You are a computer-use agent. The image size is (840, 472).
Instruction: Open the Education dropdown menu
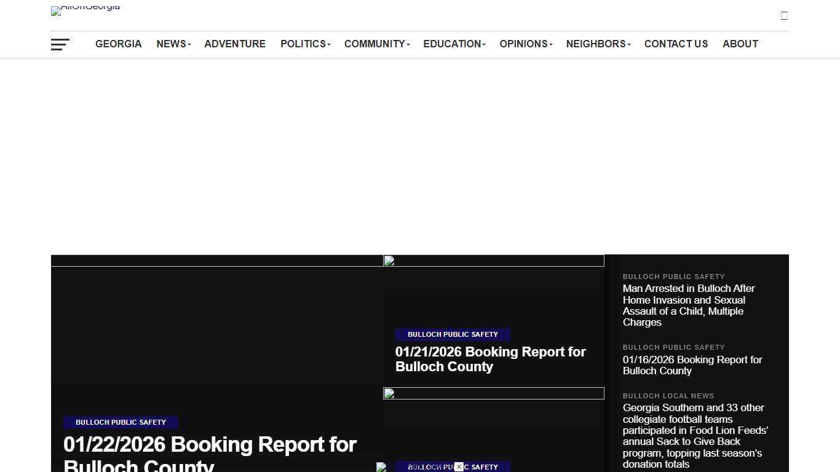click(454, 44)
